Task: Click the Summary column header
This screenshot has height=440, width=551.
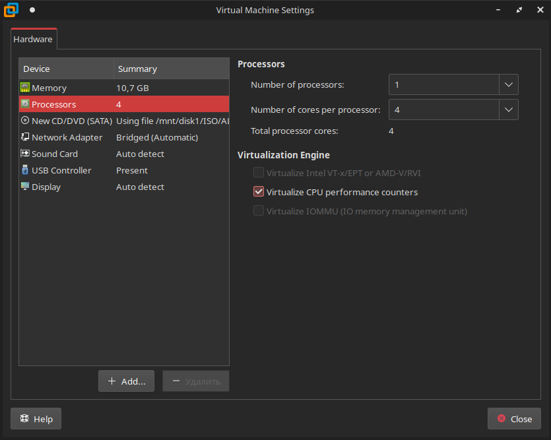Action: click(172, 69)
